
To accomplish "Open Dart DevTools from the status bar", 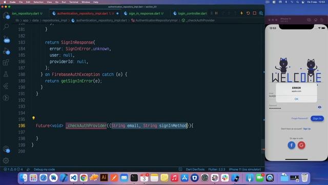I will click(195, 169).
